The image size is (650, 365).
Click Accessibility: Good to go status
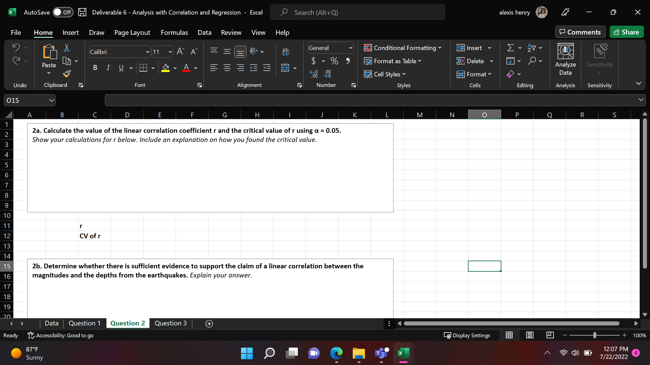click(61, 335)
